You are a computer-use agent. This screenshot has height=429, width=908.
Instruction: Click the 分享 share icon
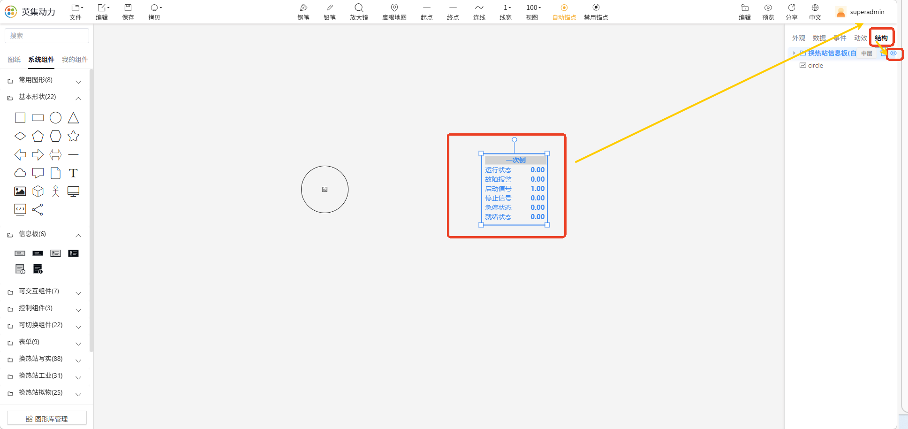coord(792,12)
